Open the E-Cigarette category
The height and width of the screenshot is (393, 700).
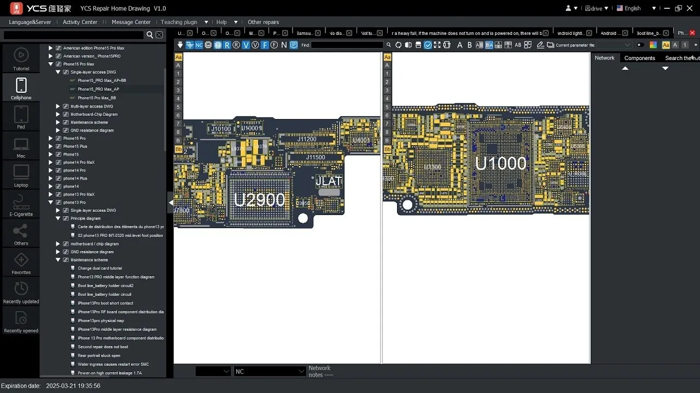pos(21,204)
